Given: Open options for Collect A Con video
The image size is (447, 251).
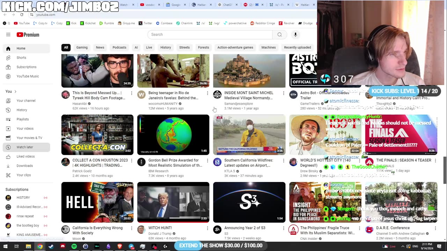Looking at the screenshot, I should pyautogui.click(x=132, y=160).
